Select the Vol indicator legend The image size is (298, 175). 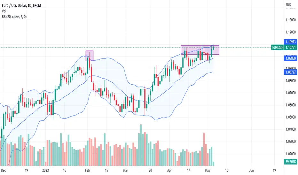4,11
